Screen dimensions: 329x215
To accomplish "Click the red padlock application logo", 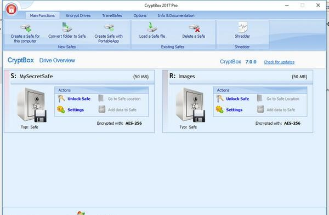I will coord(12,9).
